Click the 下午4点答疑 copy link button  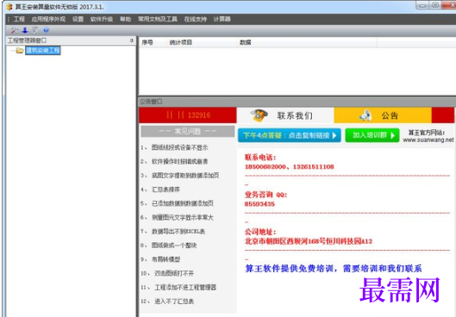pyautogui.click(x=290, y=135)
